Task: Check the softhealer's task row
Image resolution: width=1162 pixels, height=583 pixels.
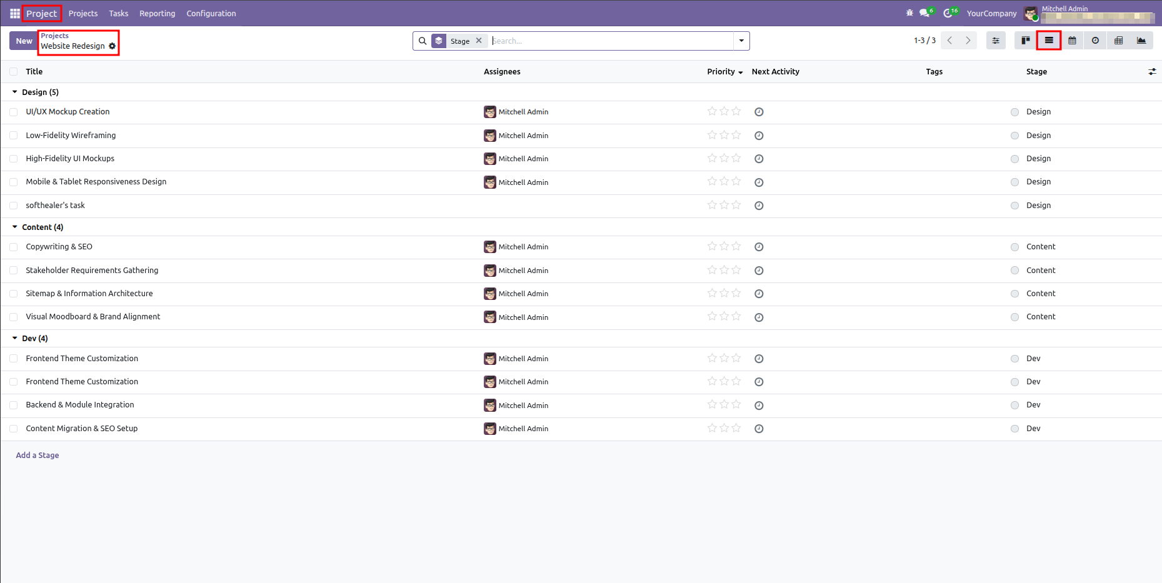Action: pos(14,206)
